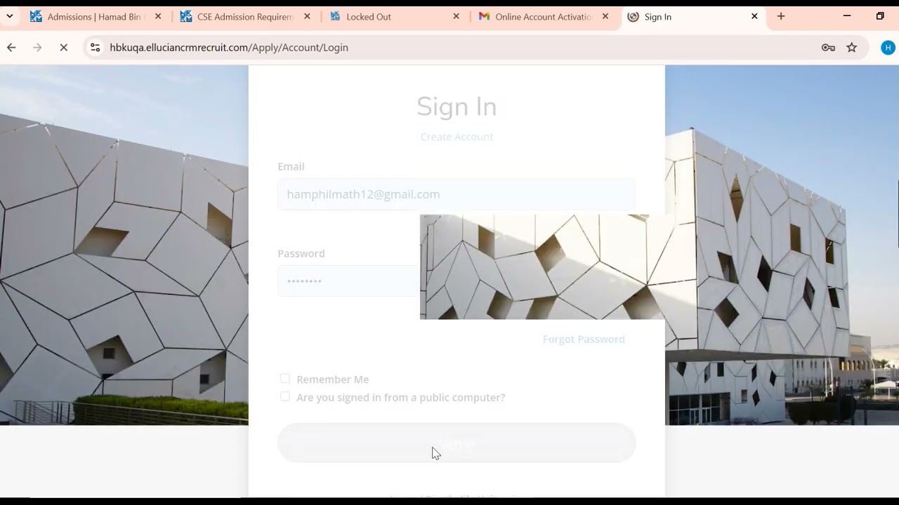
Task: Click the Forgot Password link
Action: coord(584,339)
